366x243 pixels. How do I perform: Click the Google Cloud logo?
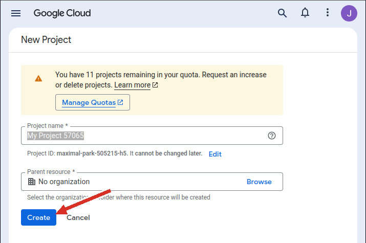[x=62, y=13]
